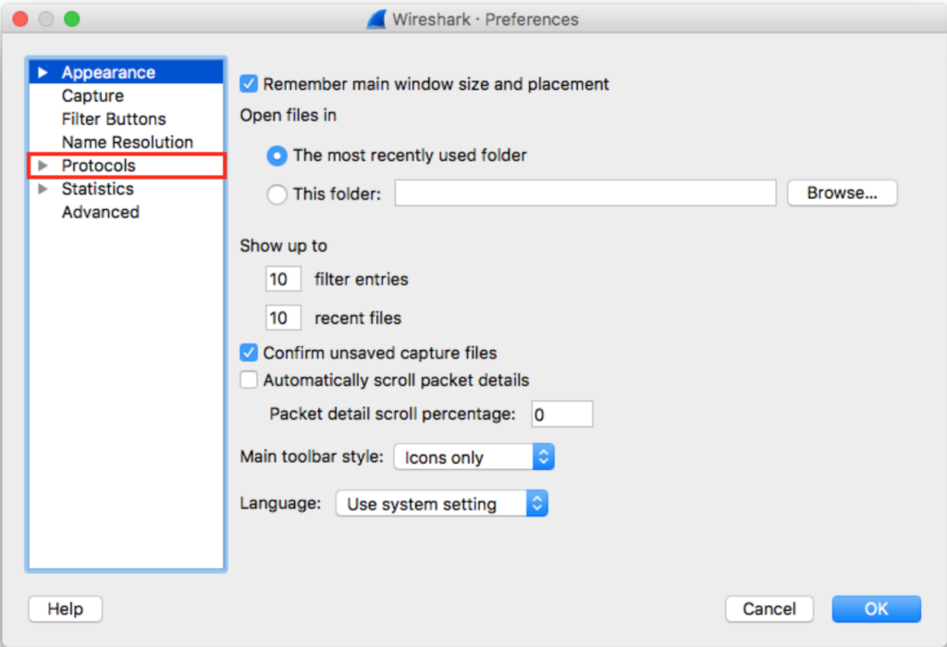Select the This folder radio button
Viewport: 947px width, 647px height.
276,194
